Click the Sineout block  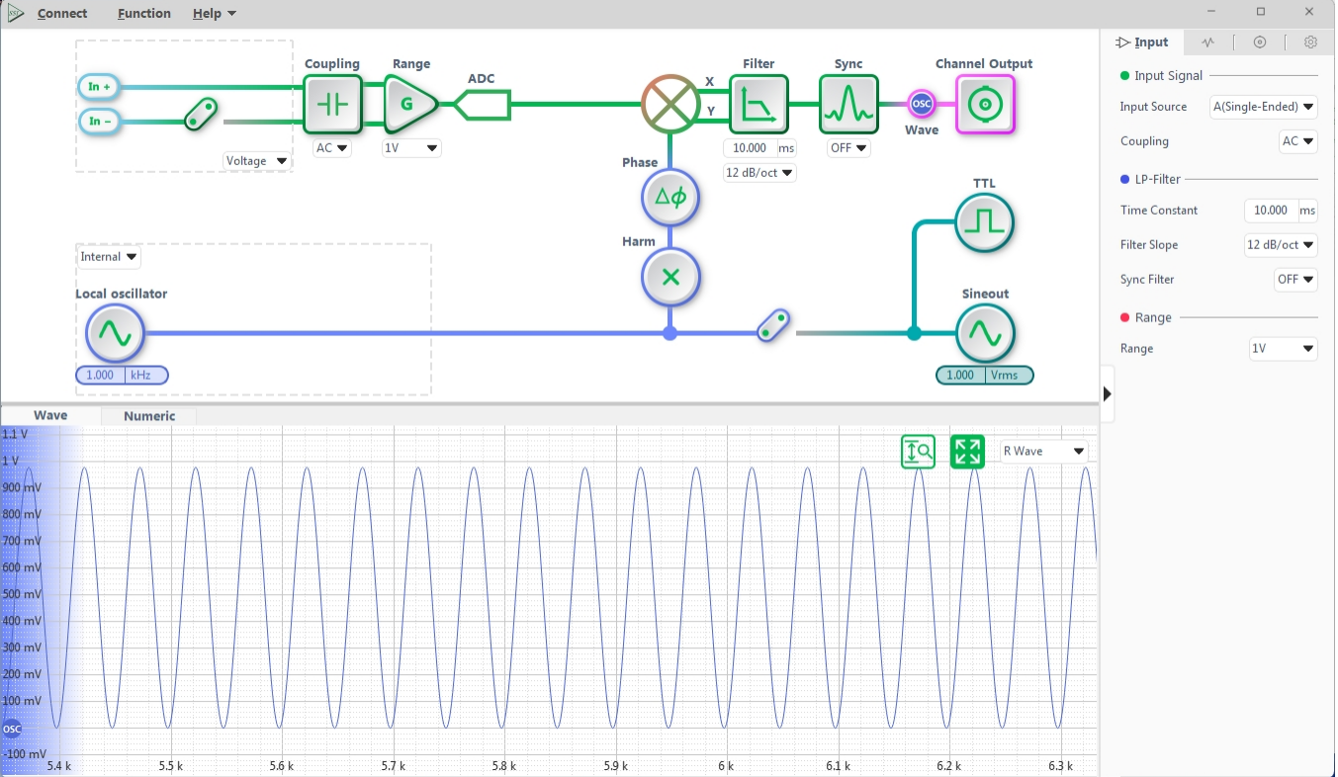[x=985, y=333]
